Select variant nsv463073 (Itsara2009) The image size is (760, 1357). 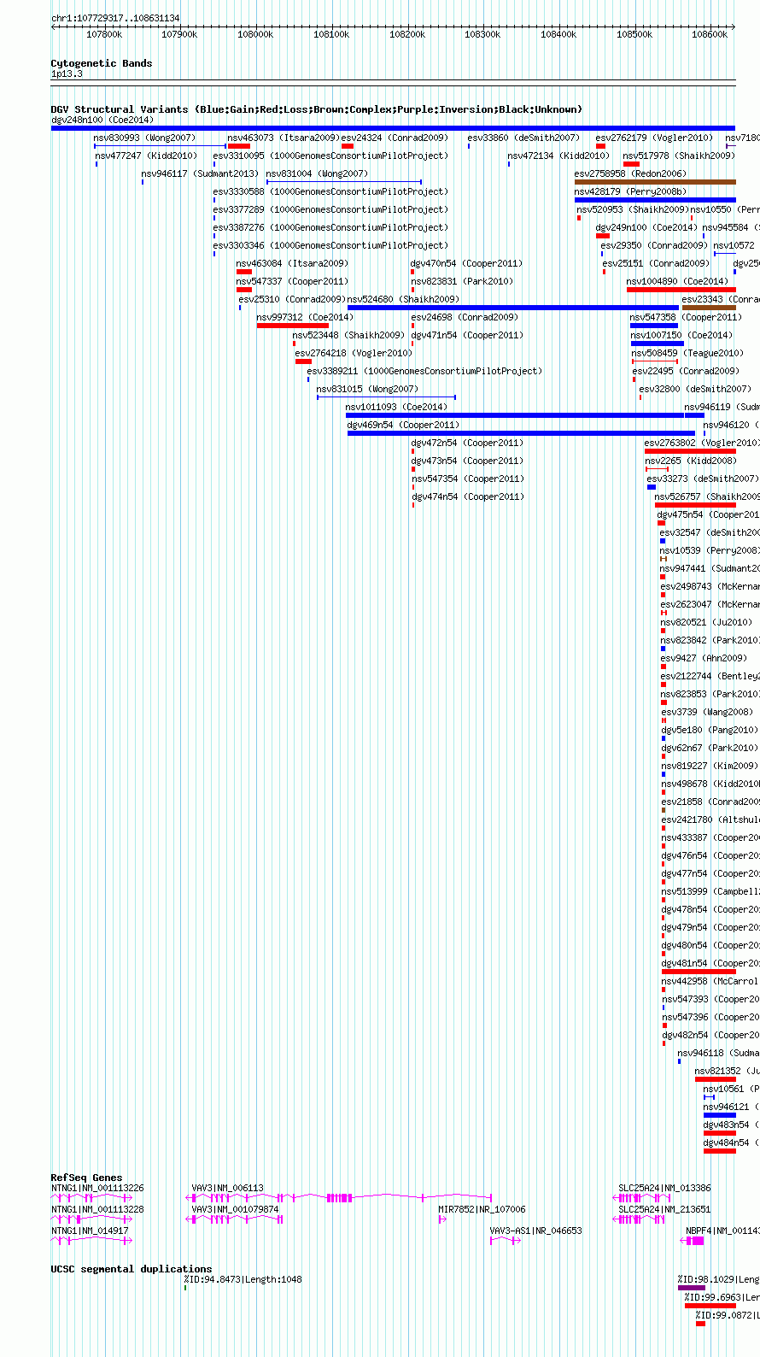(283, 138)
